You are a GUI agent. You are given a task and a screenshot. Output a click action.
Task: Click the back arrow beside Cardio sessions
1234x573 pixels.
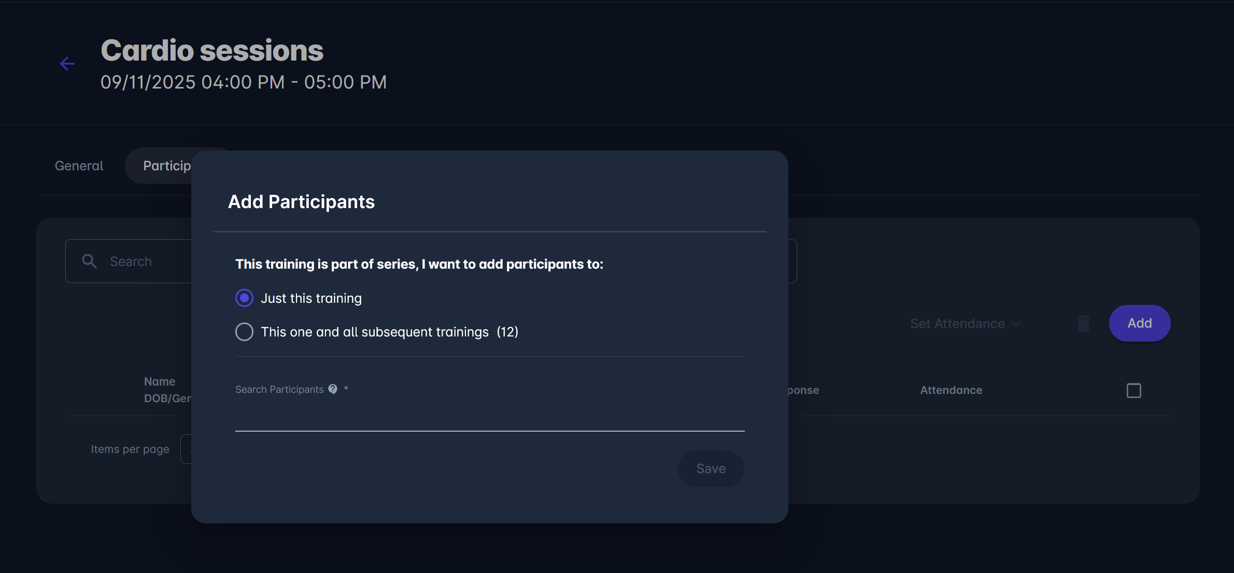click(x=67, y=64)
